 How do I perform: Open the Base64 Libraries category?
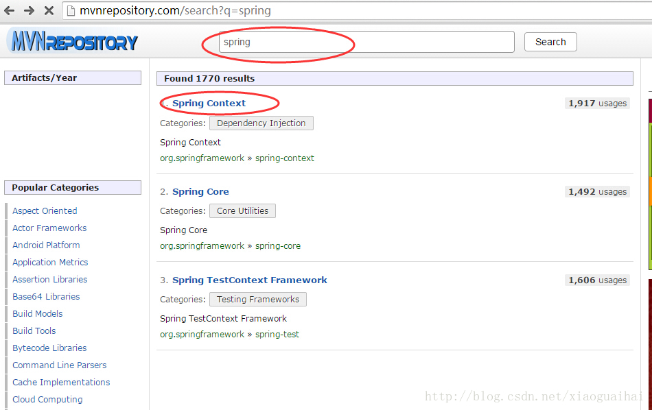pos(46,297)
